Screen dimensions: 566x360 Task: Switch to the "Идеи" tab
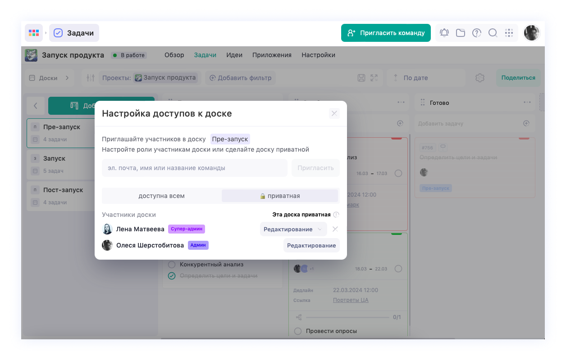[x=234, y=55]
